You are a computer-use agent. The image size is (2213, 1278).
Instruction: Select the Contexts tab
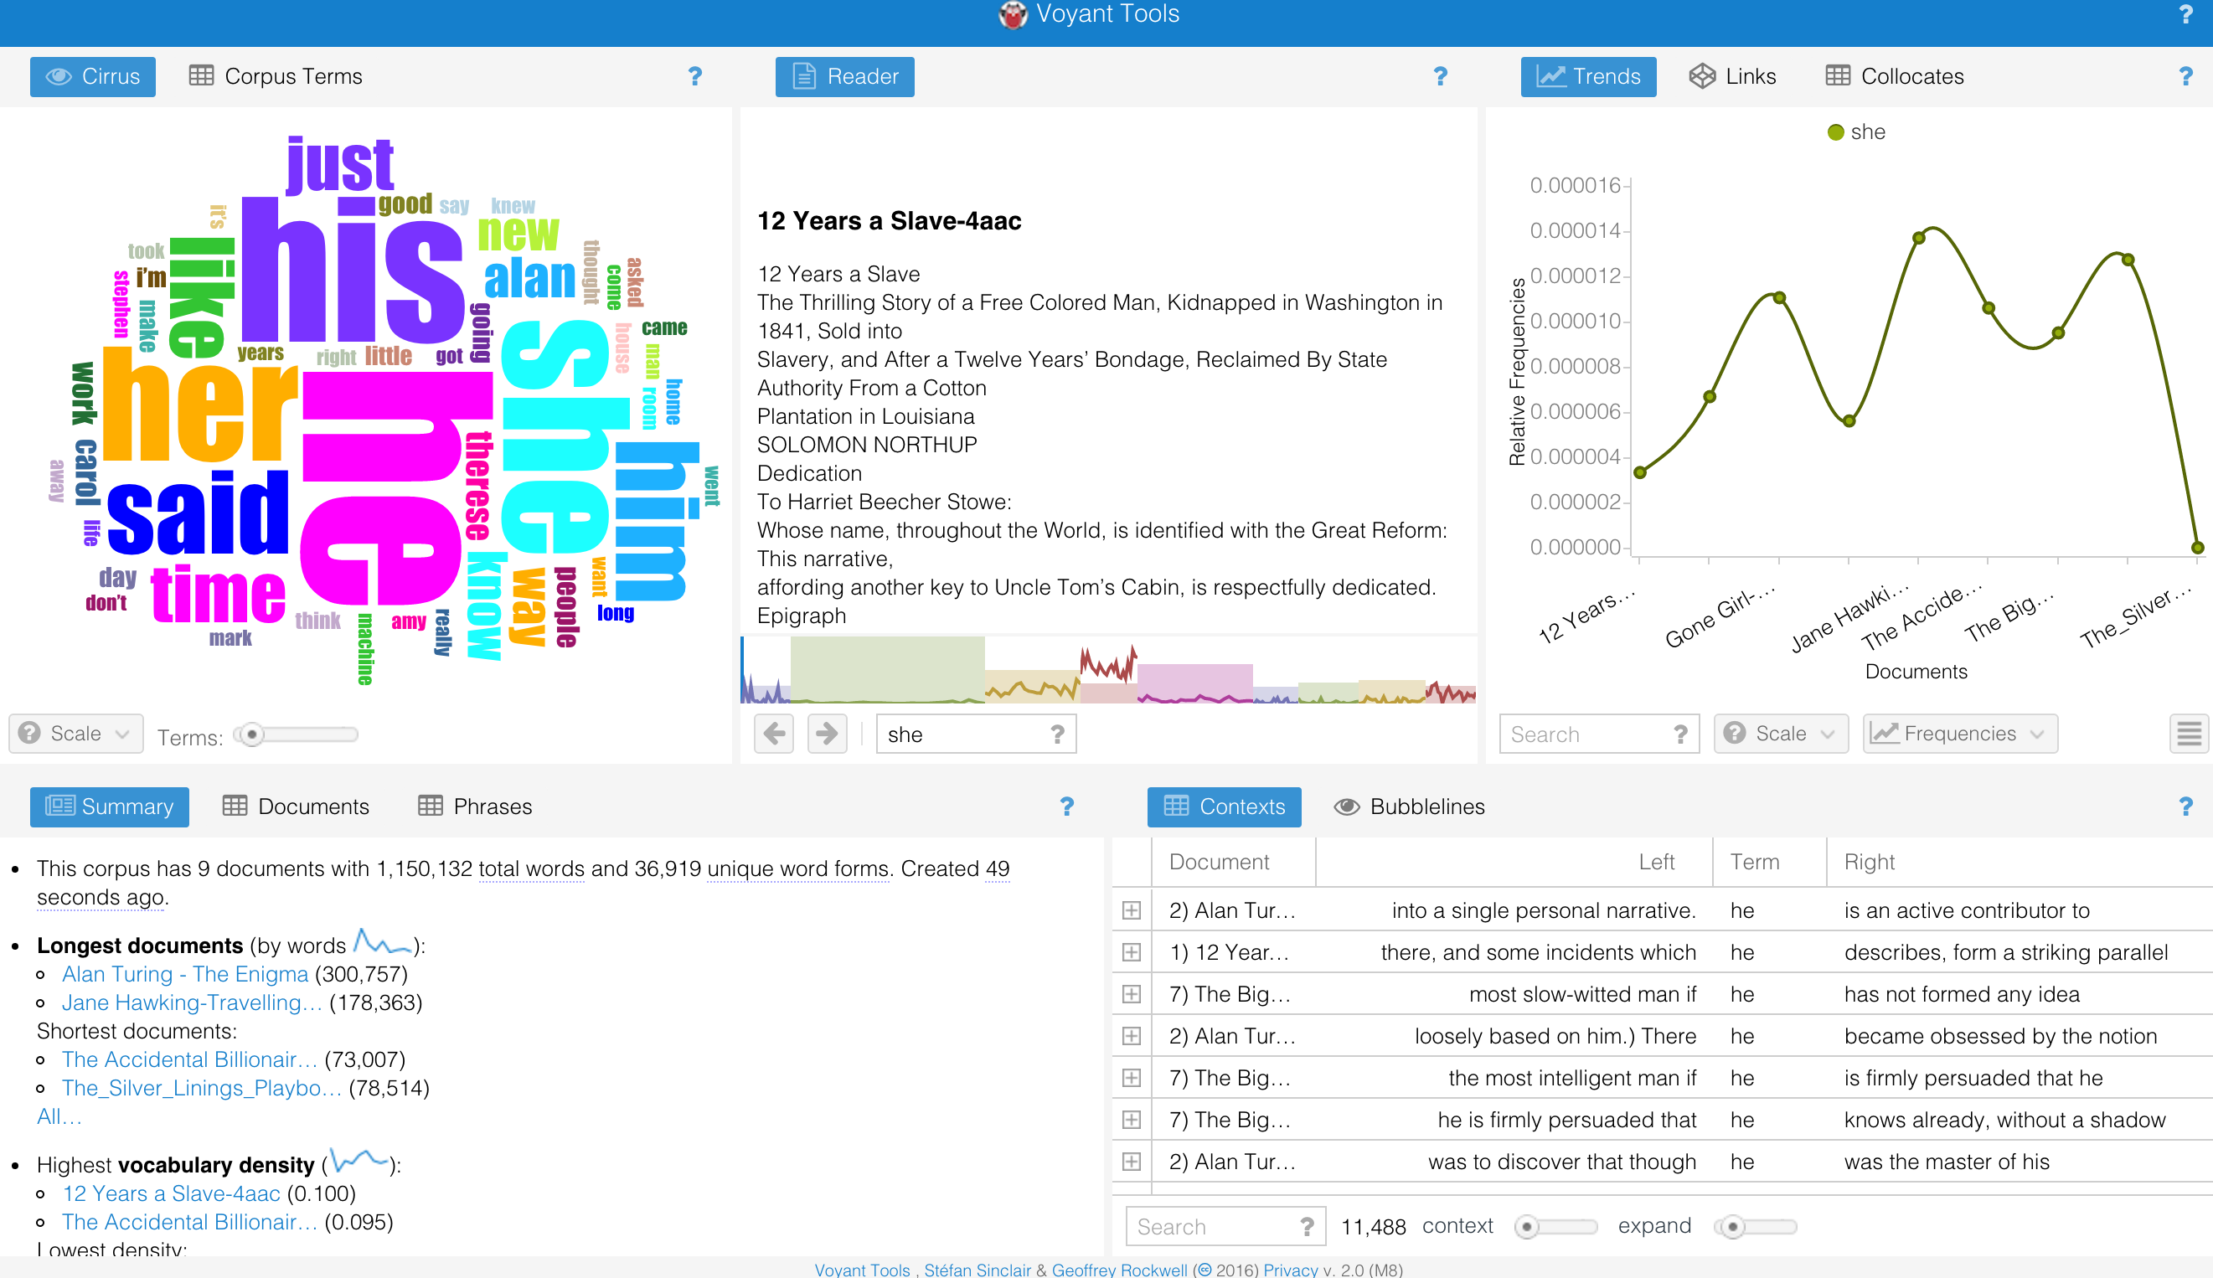1224,806
